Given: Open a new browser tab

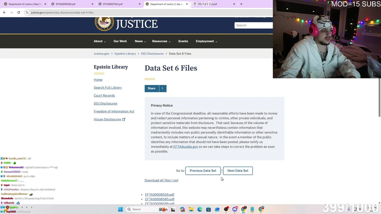Looking at the screenshot, I should pyautogui.click(x=241, y=4).
